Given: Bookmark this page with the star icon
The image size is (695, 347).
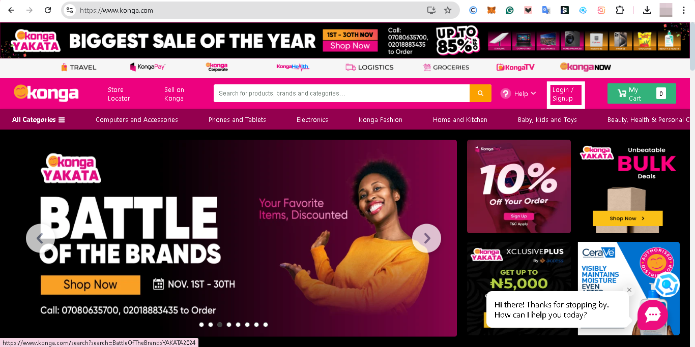Looking at the screenshot, I should pos(448,10).
